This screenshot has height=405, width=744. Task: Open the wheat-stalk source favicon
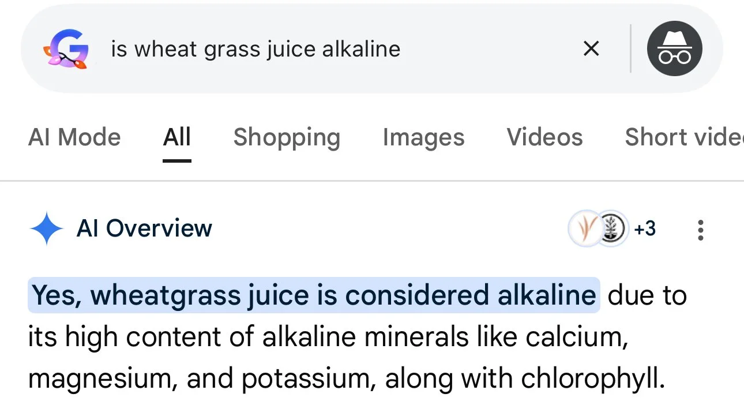coord(585,228)
